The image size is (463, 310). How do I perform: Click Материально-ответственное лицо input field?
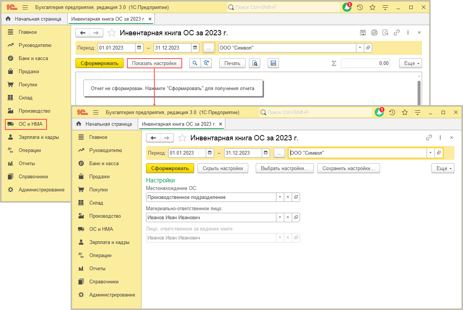tap(211, 217)
